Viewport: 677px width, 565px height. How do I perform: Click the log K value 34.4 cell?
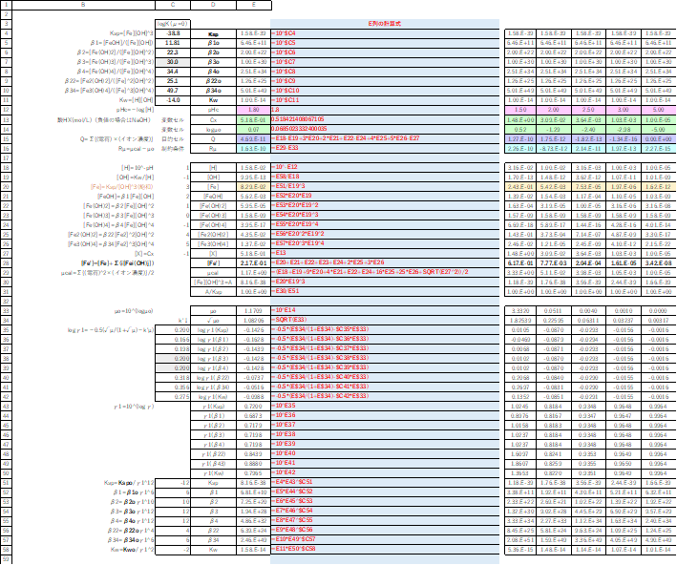click(x=173, y=72)
